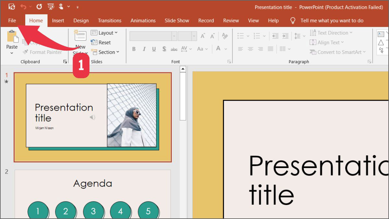
Task: Toggle bold formatting
Action: 134,49
